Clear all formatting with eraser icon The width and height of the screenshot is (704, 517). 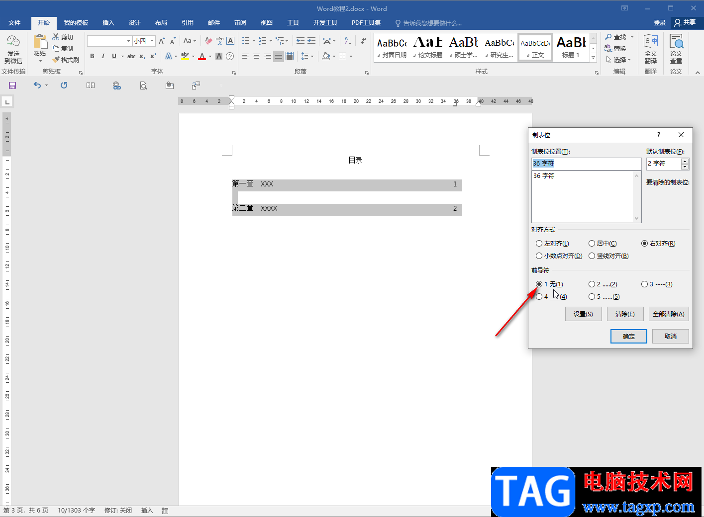(x=208, y=41)
